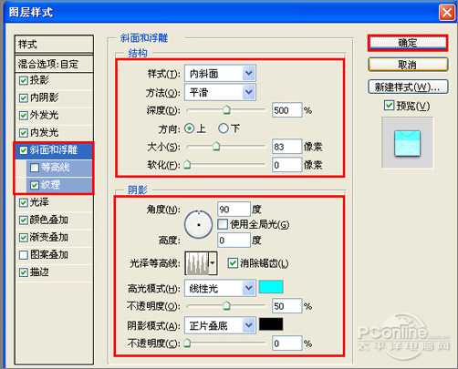Toggle the 消除锯齿(L) checkbox

(233, 263)
